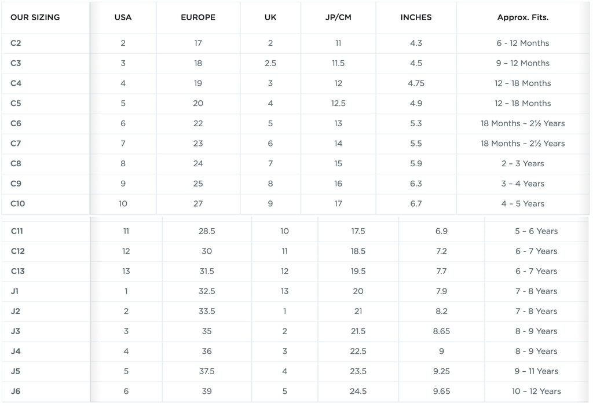
Task: Select the USA column header
Action: tap(123, 17)
